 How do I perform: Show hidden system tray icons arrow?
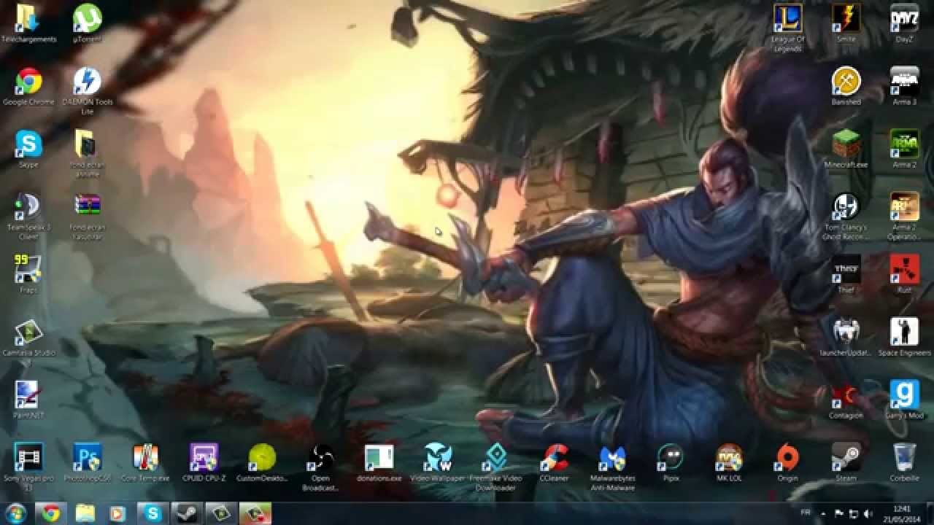point(824,513)
